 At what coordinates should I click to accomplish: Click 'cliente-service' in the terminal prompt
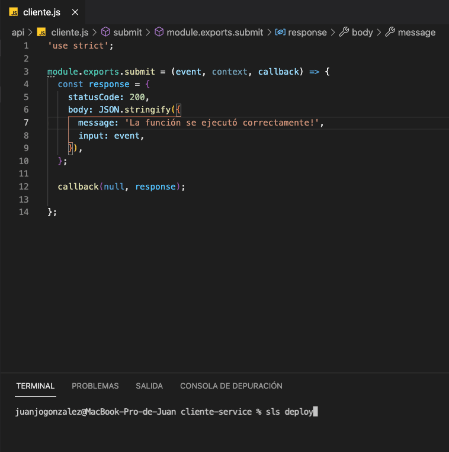pos(216,412)
